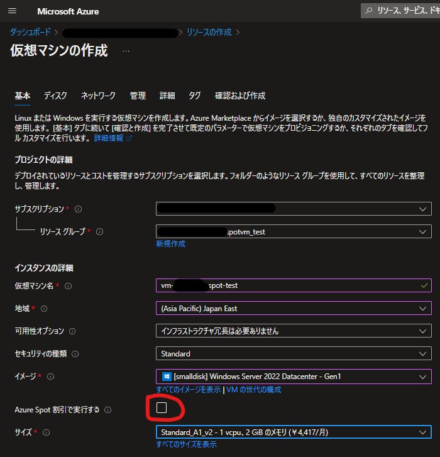Viewport: 440px width, 457px height.
Task: Click info icon next to イメージ
Action: pyautogui.click(x=51, y=377)
